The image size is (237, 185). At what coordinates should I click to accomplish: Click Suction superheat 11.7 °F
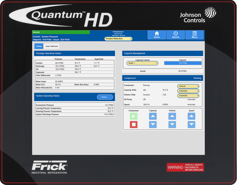pyautogui.click(x=97, y=63)
